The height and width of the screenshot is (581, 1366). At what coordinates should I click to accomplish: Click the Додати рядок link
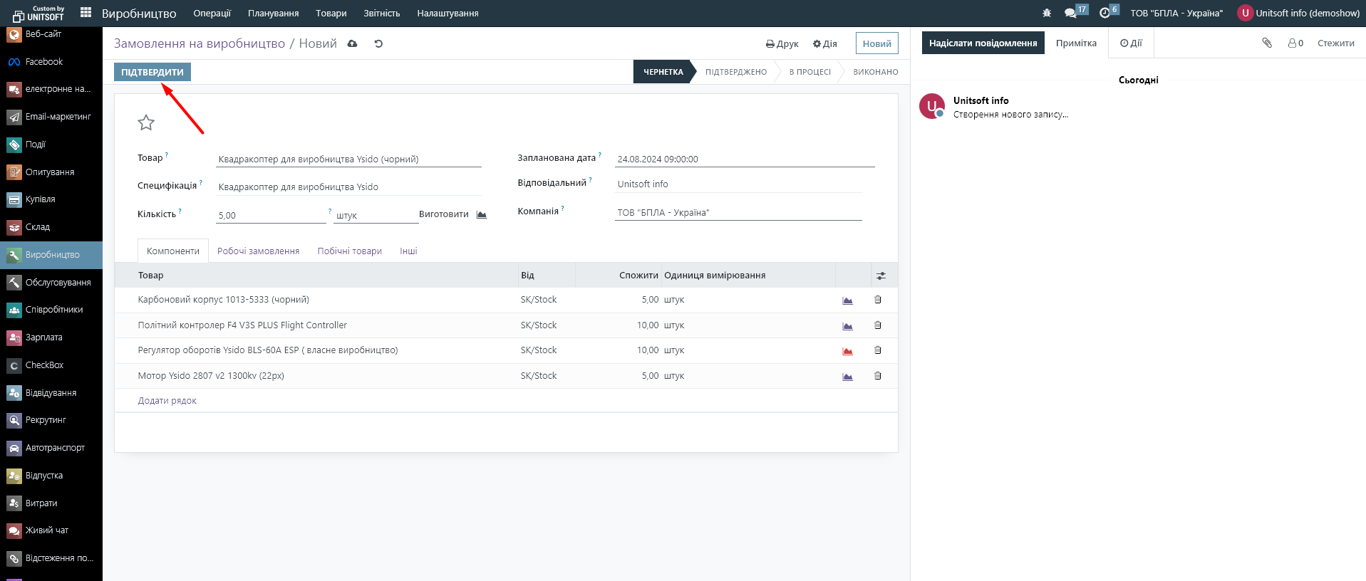167,401
